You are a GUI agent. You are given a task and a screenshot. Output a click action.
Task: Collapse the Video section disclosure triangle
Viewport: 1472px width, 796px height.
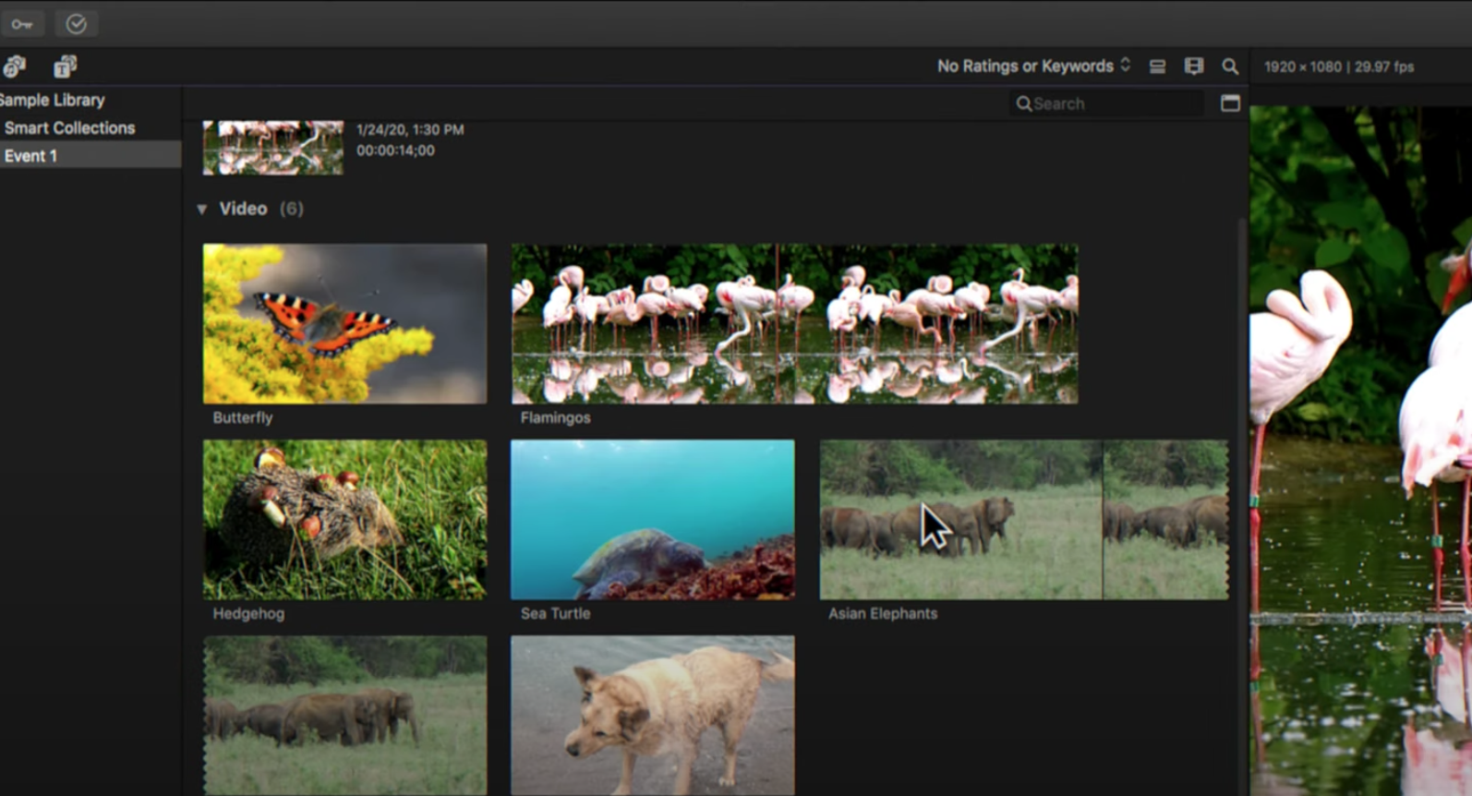click(201, 210)
